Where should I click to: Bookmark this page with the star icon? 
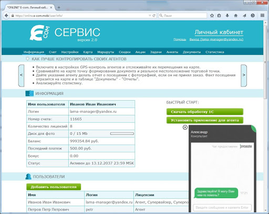click(x=212, y=16)
